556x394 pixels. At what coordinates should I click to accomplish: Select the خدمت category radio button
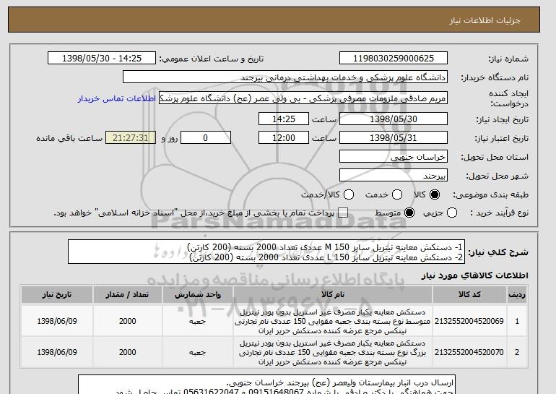pos(397,194)
